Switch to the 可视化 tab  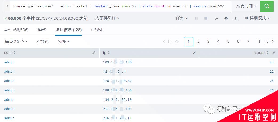point(97,30)
